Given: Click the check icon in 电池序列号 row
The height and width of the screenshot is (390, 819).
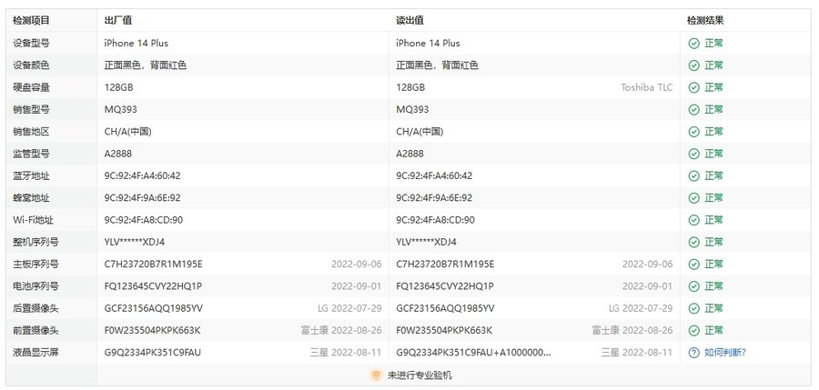Looking at the screenshot, I should coord(693,286).
